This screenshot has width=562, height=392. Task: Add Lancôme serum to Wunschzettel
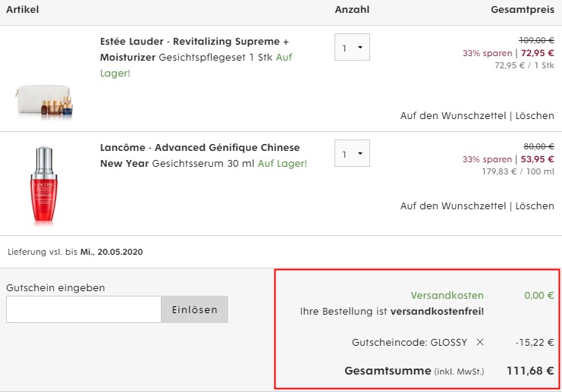[453, 206]
